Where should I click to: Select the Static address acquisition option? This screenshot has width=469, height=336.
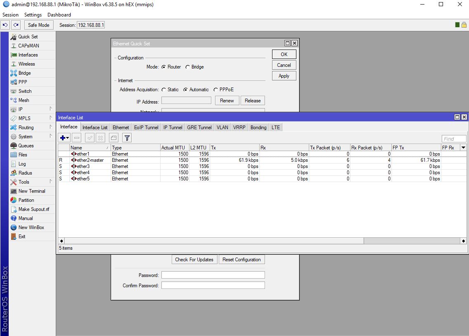coord(164,90)
